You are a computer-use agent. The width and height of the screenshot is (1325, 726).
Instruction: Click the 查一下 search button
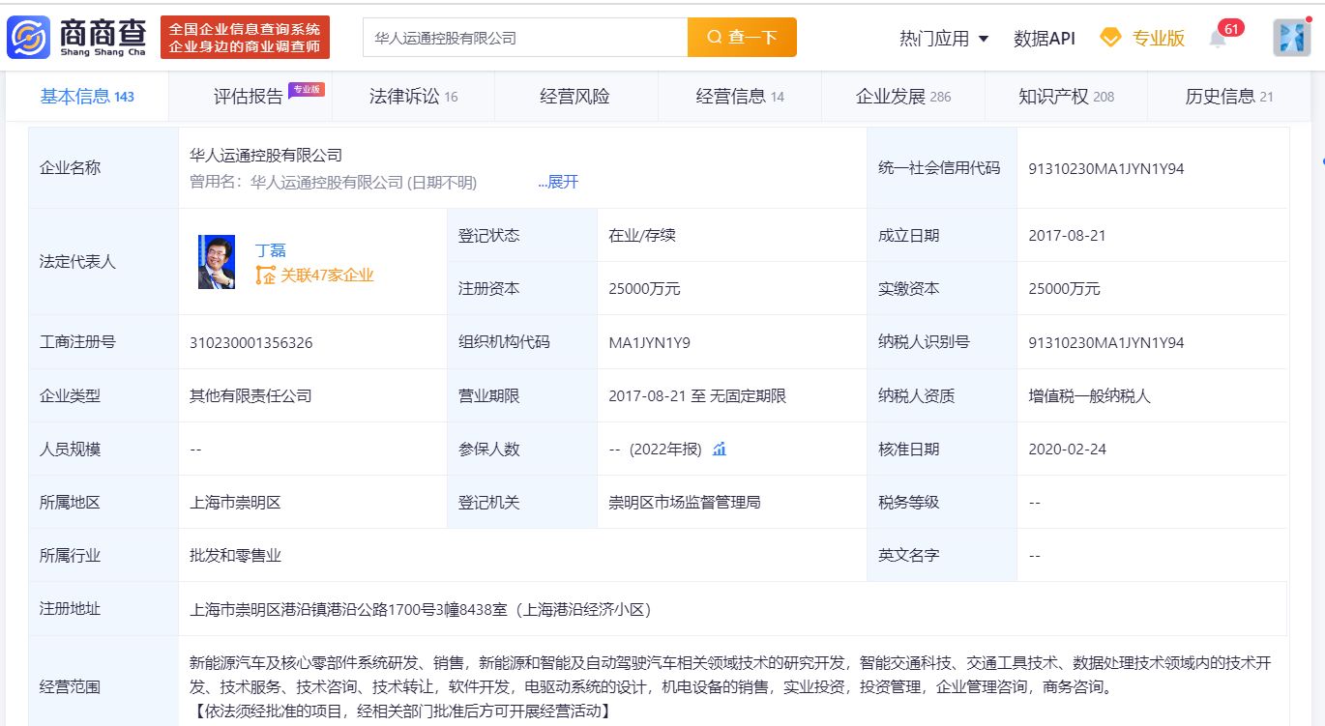point(742,38)
